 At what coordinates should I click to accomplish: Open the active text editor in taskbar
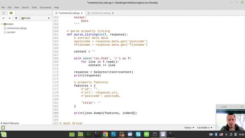pyautogui.click(x=163, y=135)
